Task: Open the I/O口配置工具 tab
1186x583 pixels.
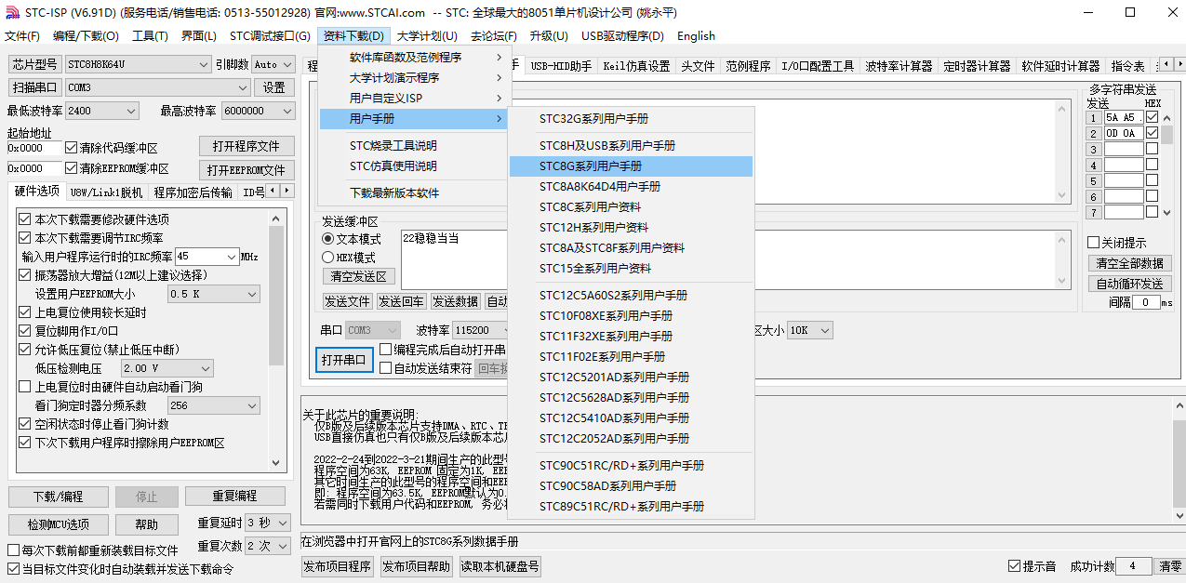Action: click(818, 66)
